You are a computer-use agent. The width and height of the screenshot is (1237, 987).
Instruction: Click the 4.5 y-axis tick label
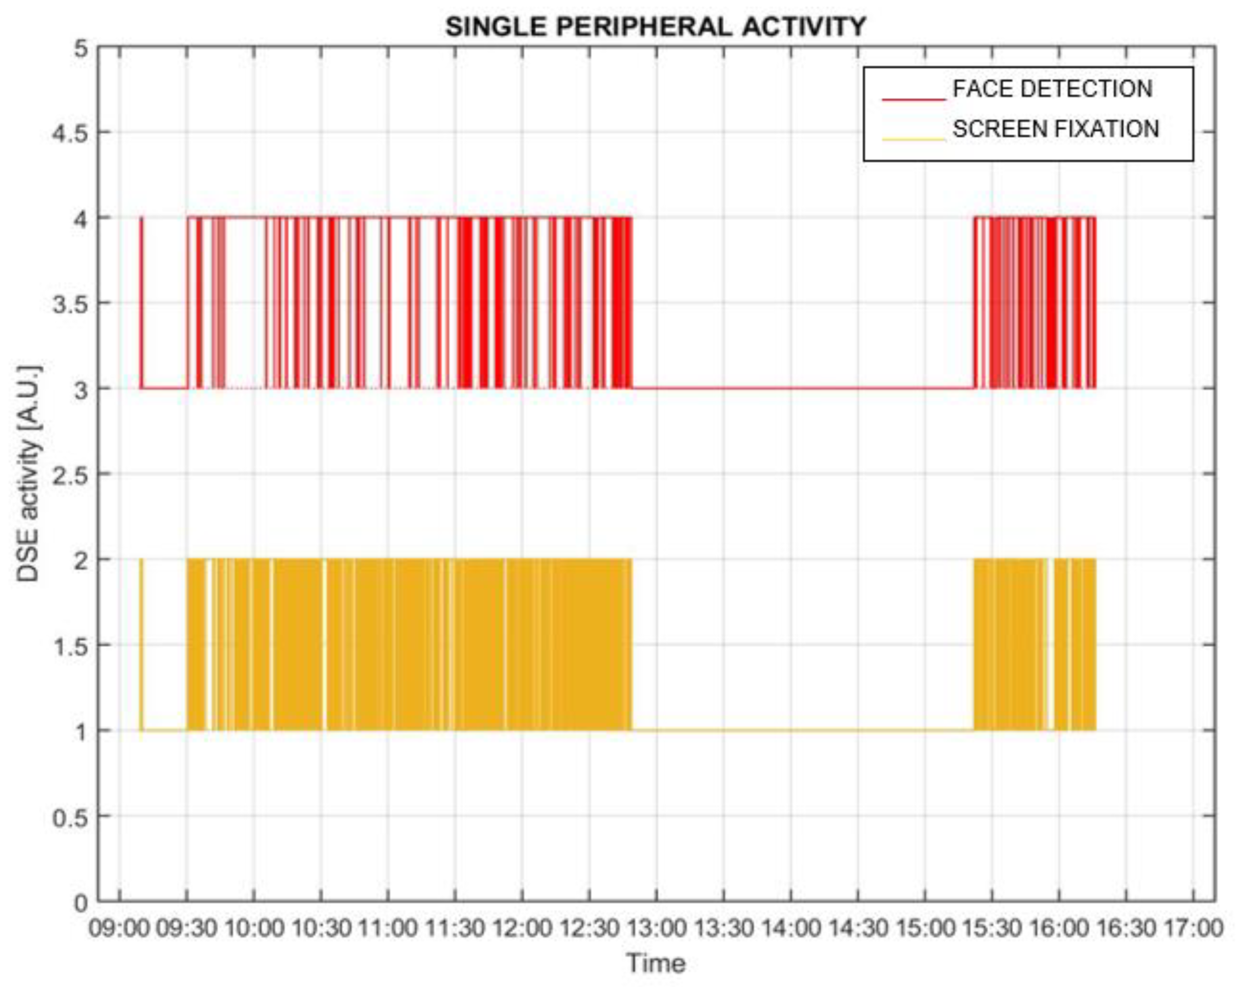click(x=70, y=133)
